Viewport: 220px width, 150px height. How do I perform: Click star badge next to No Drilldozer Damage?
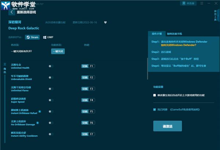point(37,123)
